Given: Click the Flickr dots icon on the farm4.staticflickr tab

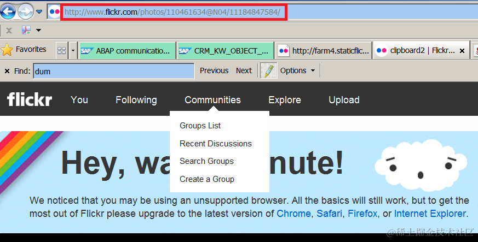Looking at the screenshot, I should [x=284, y=51].
